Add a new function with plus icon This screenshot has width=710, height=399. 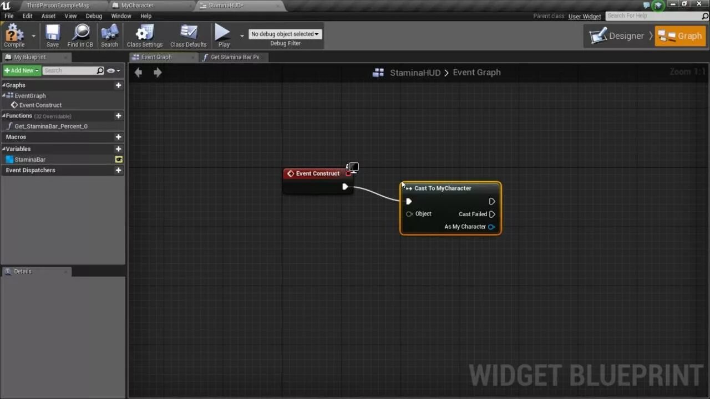[118, 116]
